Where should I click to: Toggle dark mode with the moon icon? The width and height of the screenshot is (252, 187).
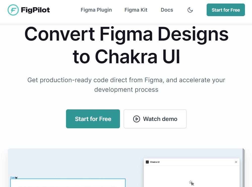(x=190, y=10)
